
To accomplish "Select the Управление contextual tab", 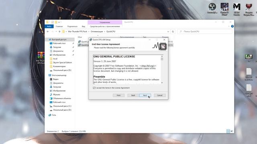I will [105, 22].
